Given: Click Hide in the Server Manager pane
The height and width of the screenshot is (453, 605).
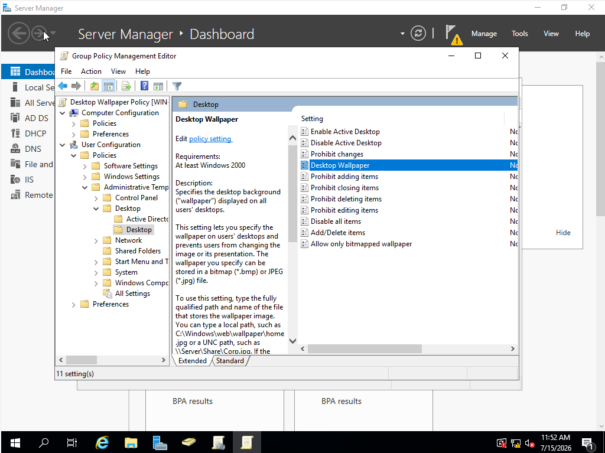Looking at the screenshot, I should pyautogui.click(x=563, y=232).
